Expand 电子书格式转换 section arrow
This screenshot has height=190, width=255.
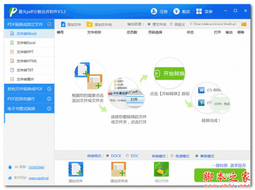(49, 109)
